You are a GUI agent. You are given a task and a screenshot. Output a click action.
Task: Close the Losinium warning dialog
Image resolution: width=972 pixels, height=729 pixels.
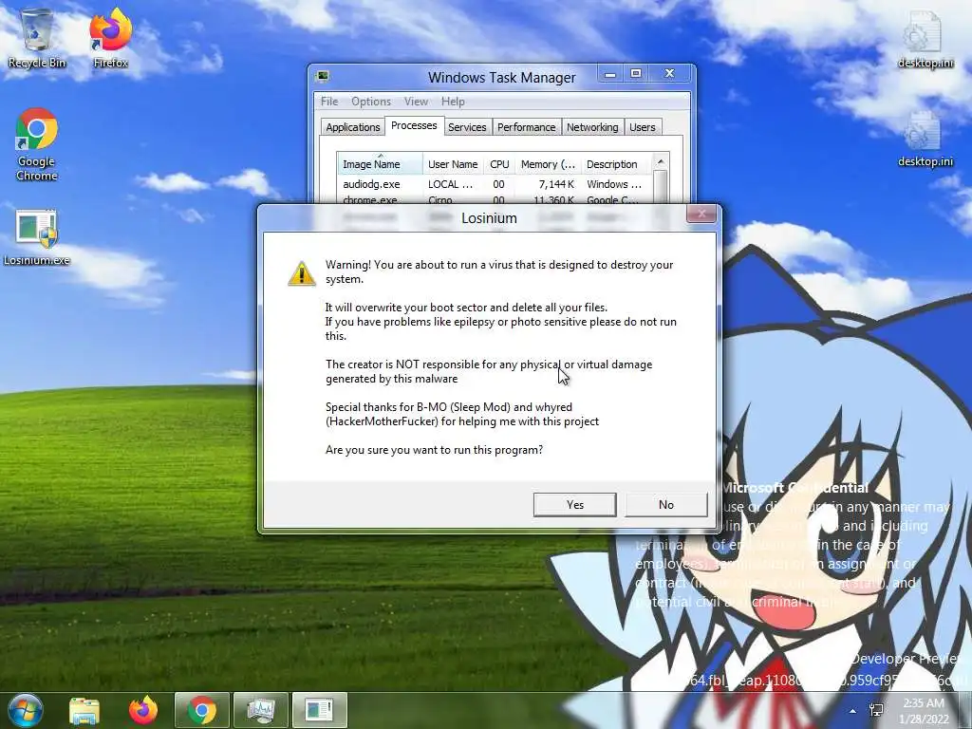point(701,214)
